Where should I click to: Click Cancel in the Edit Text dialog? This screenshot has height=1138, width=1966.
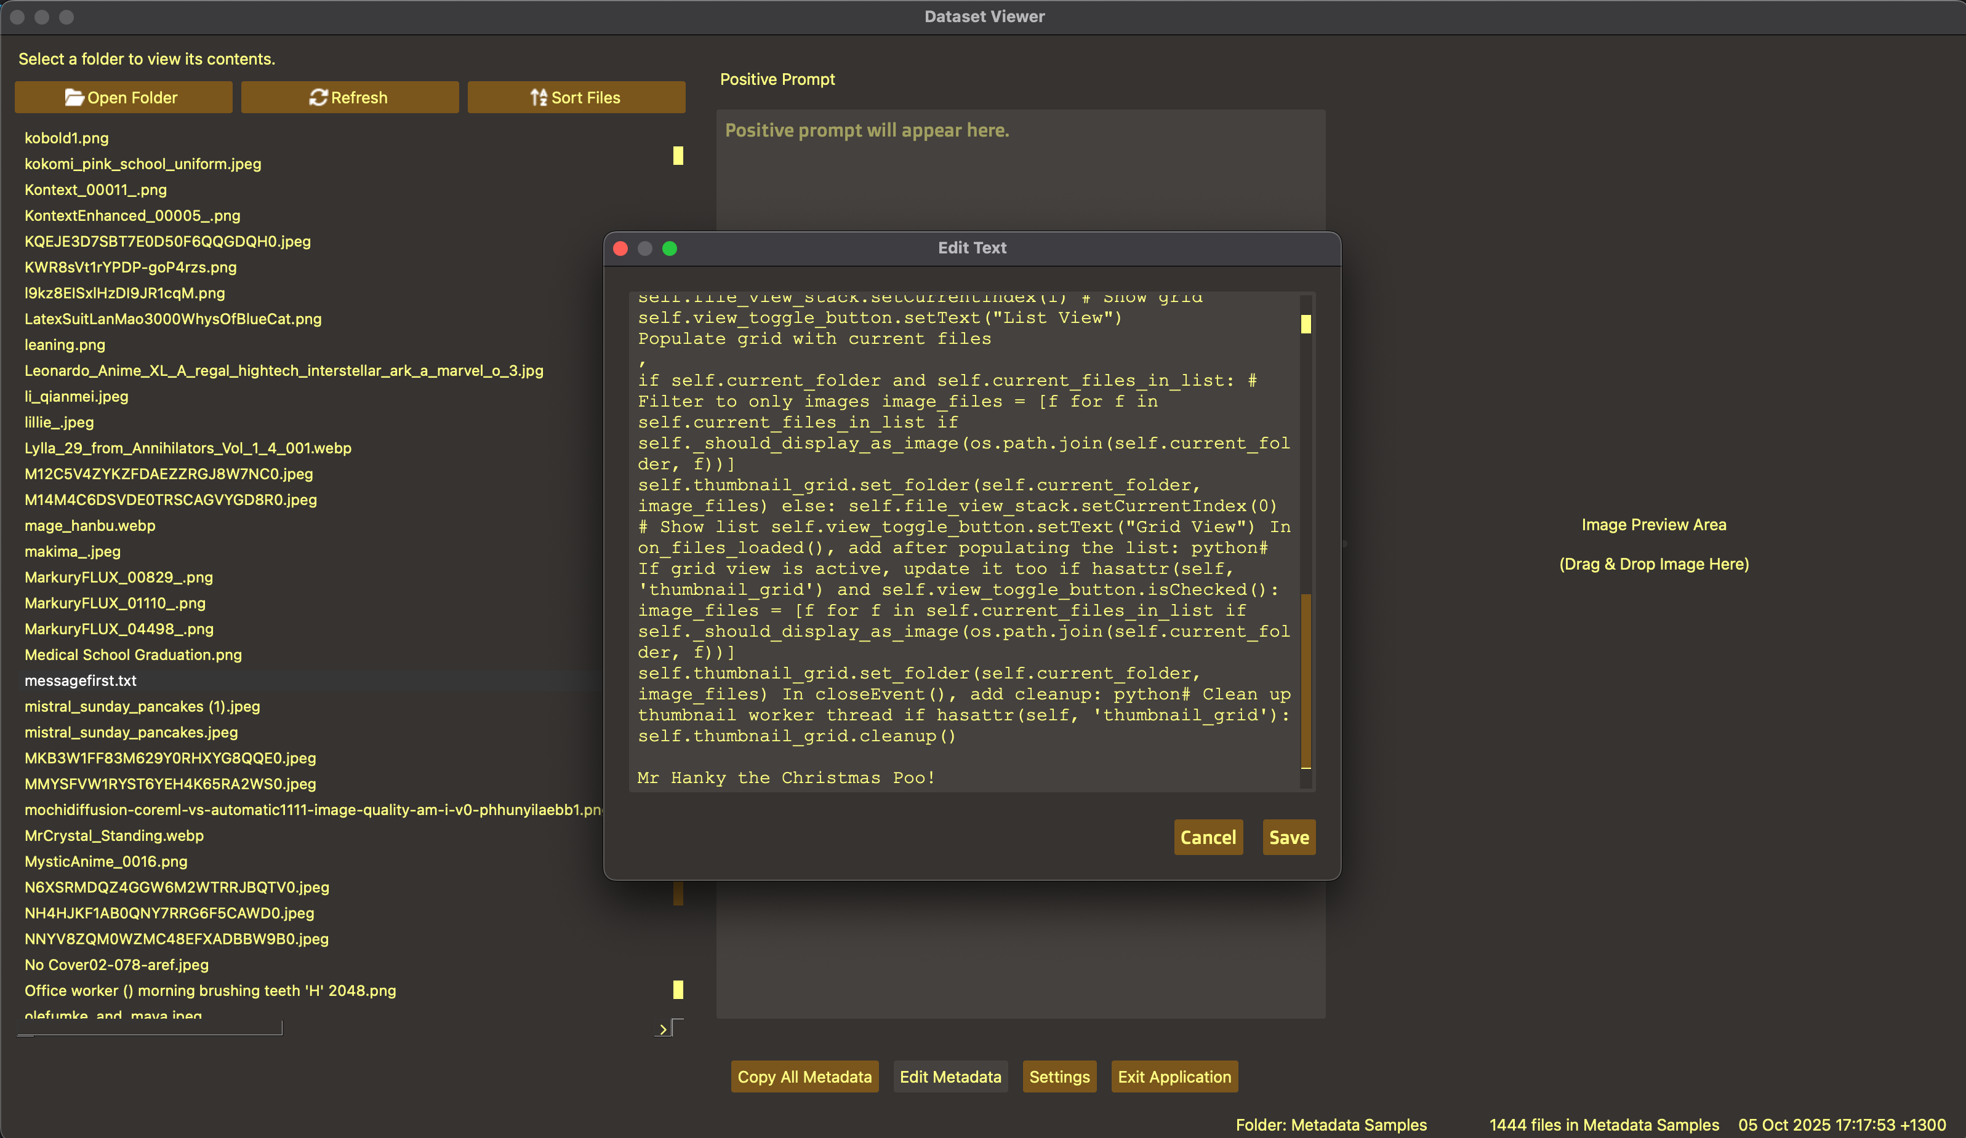tap(1208, 837)
